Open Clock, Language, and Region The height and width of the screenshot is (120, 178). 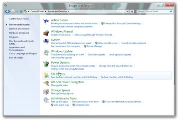[x=23, y=54]
